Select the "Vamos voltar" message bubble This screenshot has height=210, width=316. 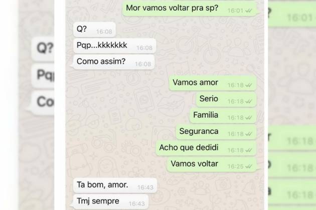tap(212, 164)
